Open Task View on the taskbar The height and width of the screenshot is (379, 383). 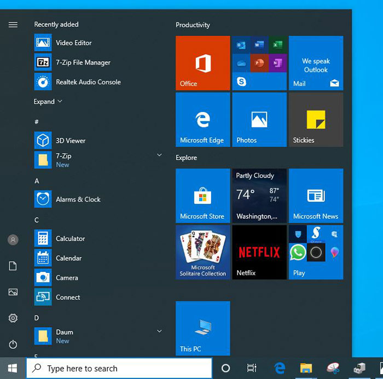[x=251, y=368]
